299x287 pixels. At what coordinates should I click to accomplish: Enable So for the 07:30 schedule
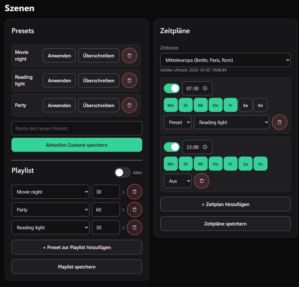pos(260,105)
